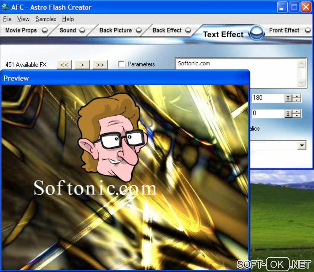
Task: Click the Front Effect round indicator
Action: coord(308,30)
